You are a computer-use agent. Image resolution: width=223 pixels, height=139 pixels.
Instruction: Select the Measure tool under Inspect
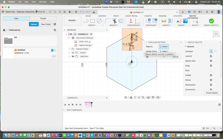pos(164,21)
